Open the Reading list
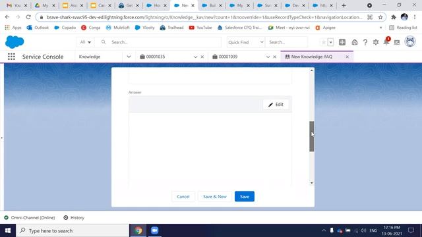422x237 pixels. (403, 28)
